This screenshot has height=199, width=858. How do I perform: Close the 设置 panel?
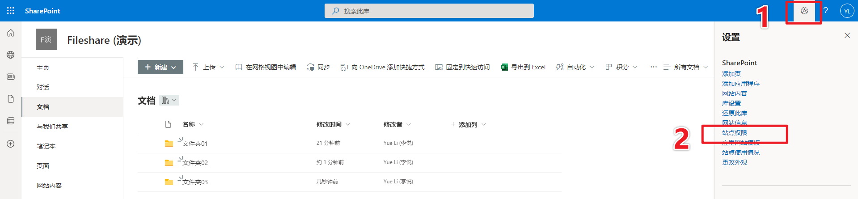(847, 35)
